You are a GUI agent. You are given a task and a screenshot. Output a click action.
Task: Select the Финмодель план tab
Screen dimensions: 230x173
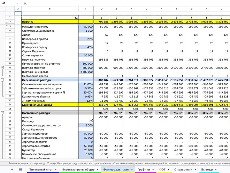(116, 169)
